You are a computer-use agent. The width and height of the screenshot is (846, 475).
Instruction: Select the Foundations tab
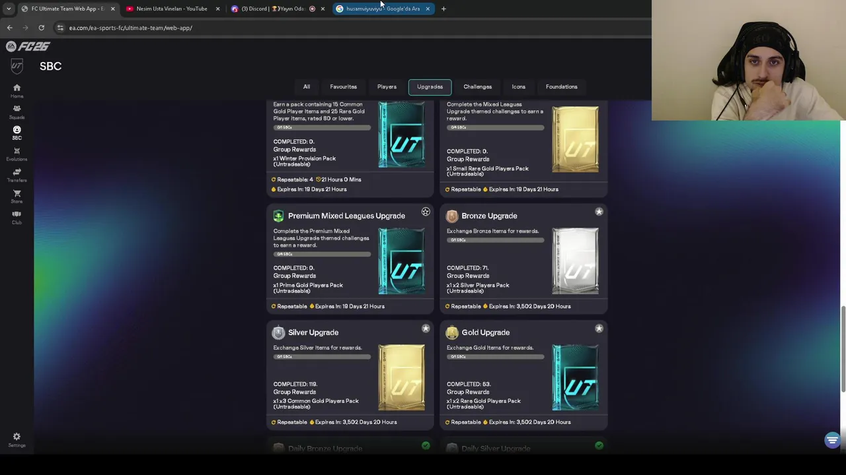tap(561, 86)
